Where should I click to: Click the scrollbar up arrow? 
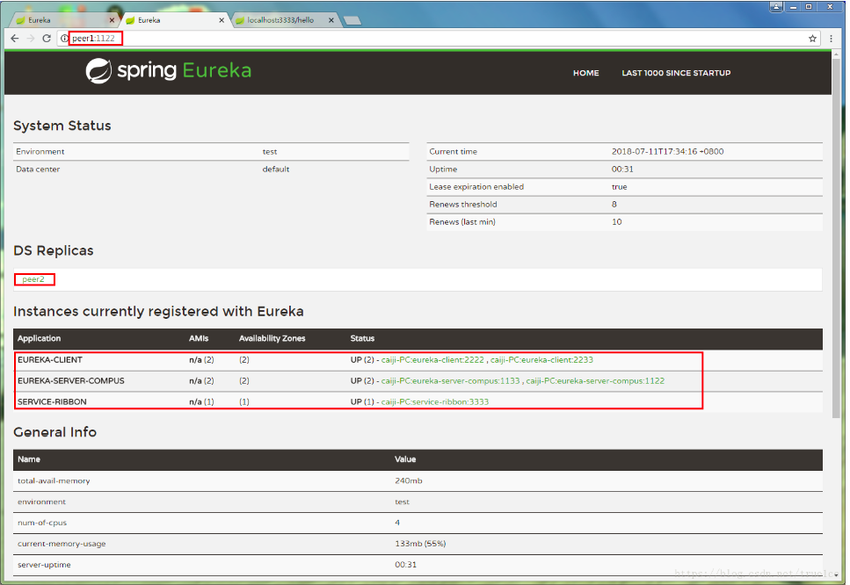837,54
